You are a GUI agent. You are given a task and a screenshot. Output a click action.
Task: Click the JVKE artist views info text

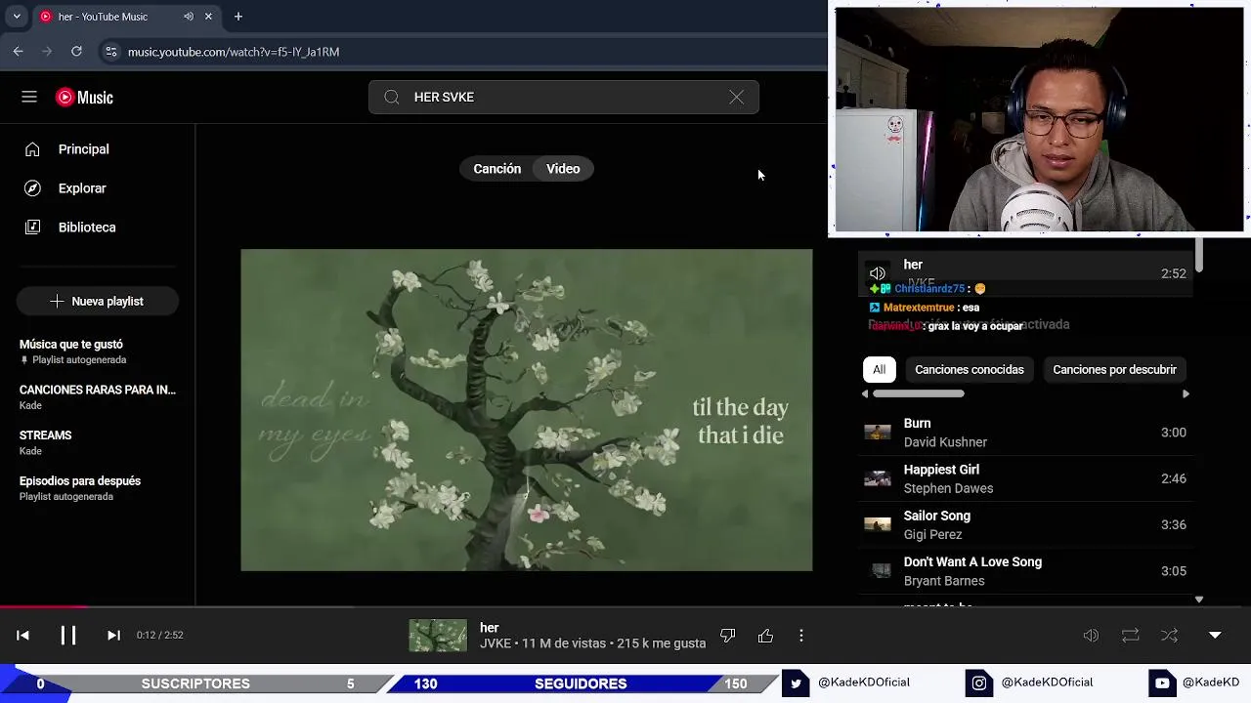(x=592, y=643)
